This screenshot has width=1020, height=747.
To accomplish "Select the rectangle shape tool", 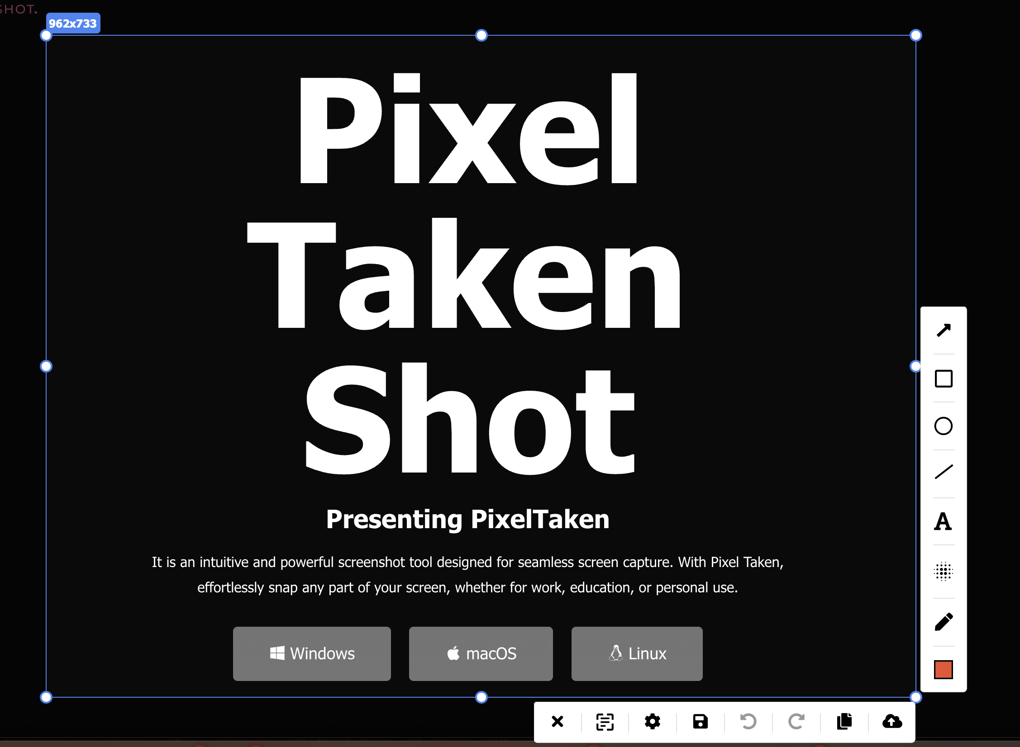I will [x=944, y=378].
